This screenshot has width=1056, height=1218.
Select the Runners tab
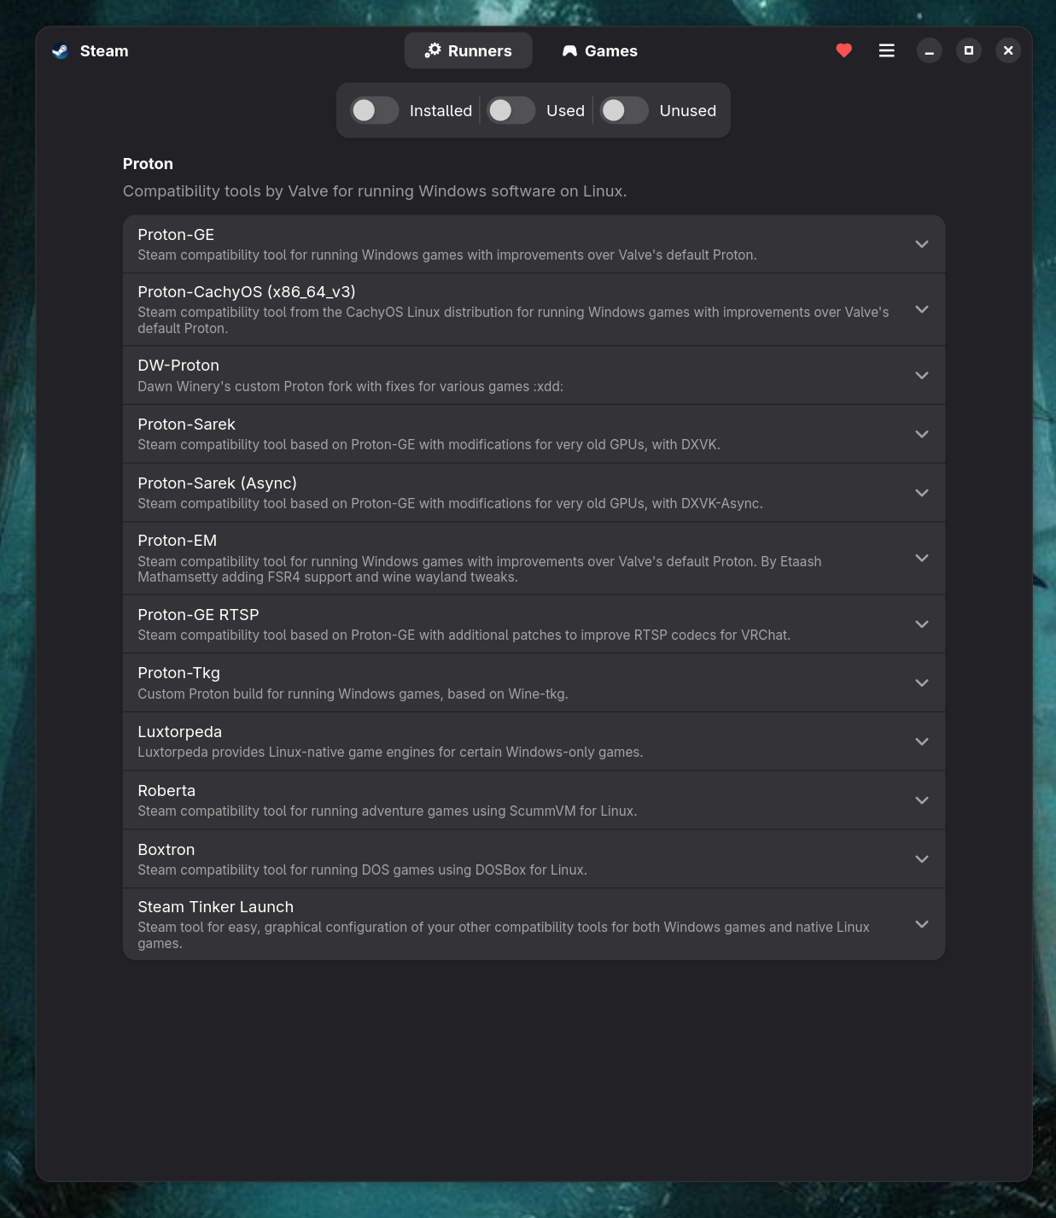pos(468,50)
